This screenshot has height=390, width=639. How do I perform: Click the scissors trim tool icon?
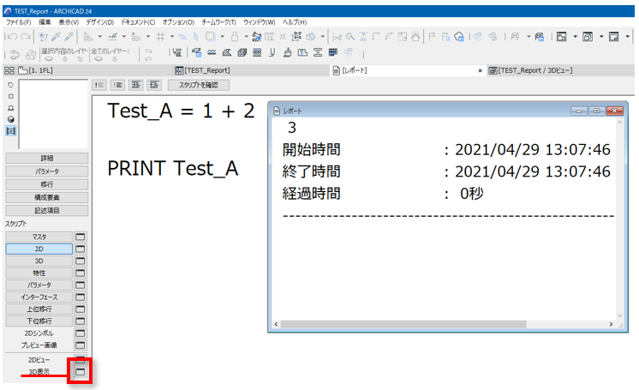coord(337,37)
